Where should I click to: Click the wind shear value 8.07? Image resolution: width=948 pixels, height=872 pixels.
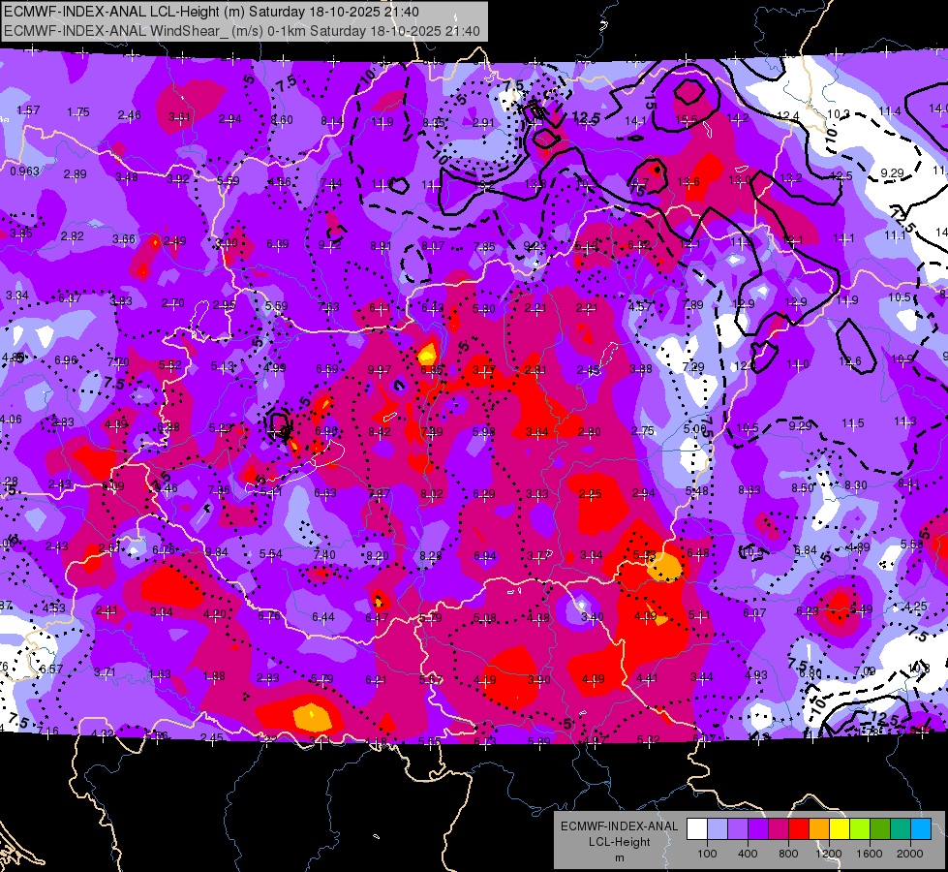(x=433, y=246)
